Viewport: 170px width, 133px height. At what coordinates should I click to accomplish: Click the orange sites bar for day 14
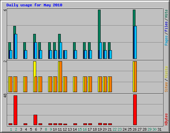76,84
